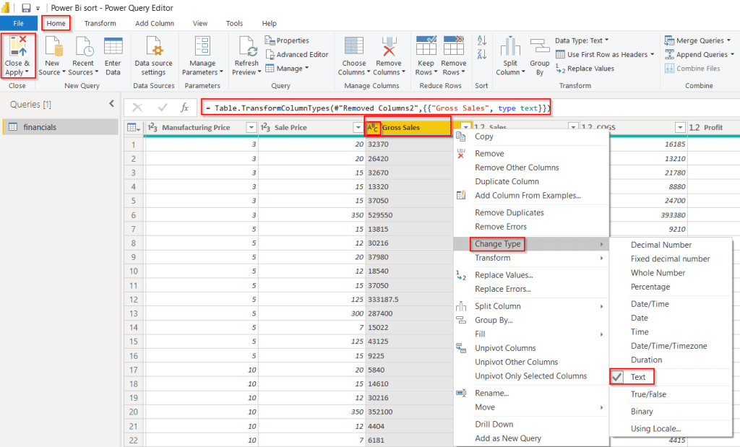Select Whole Number type
Image resolution: width=740 pixels, height=447 pixels.
coord(658,272)
